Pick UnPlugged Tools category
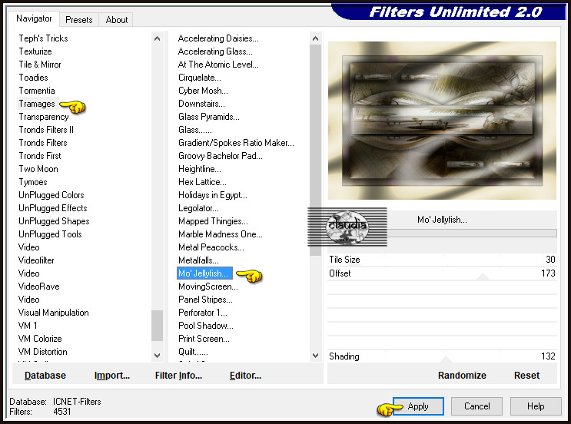571x424 pixels. [50, 234]
